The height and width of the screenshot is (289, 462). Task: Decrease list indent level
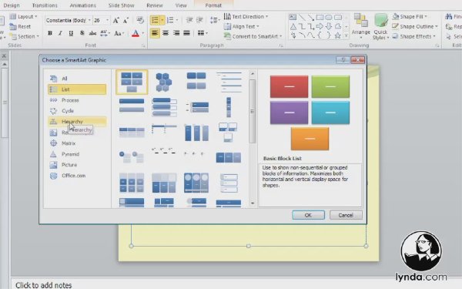(189, 20)
